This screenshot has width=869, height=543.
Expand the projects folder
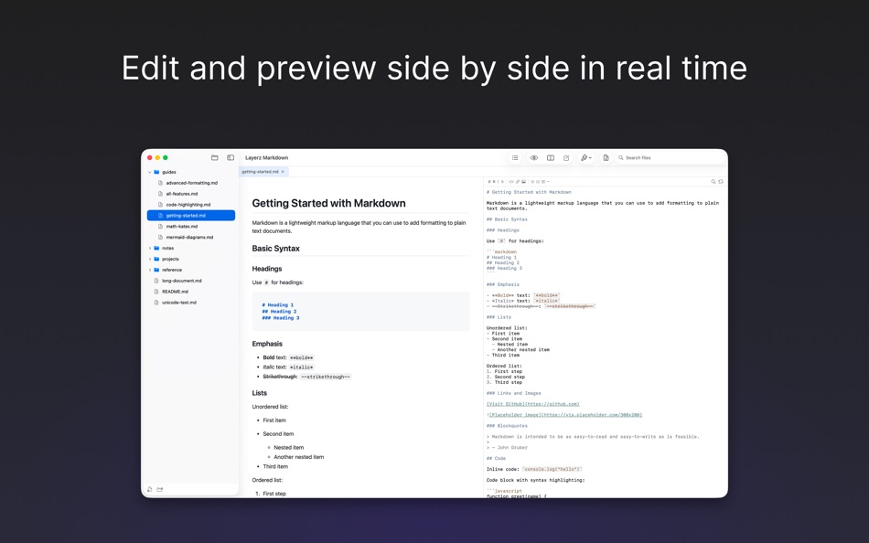[150, 259]
